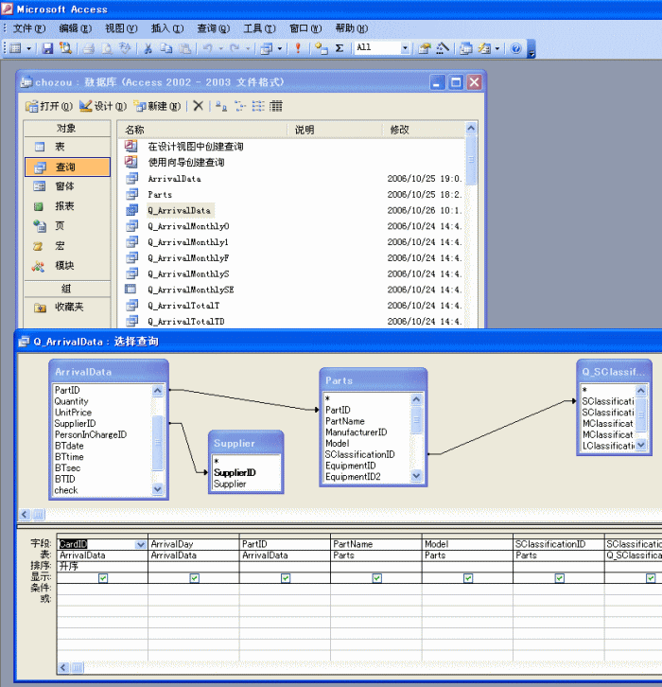Switch database window to Details view
Viewport: 662px width, 687px height.
[276, 106]
